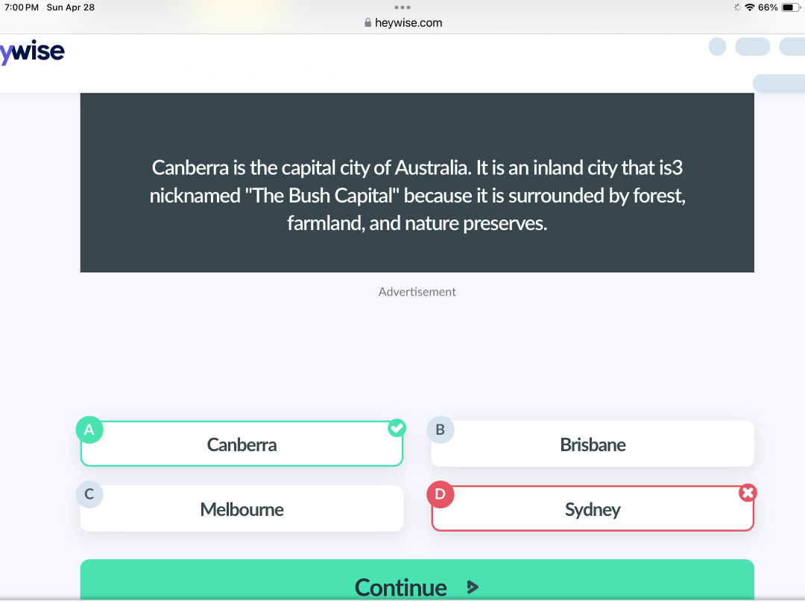Screen dimensions: 805x603
Task: Click the green checkmark icon on Canberra
Action: point(397,427)
